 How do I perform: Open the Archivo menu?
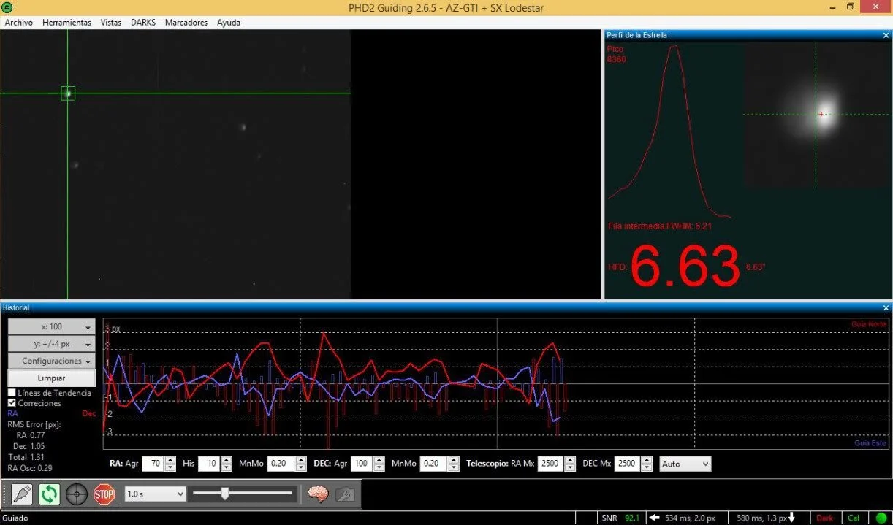coord(19,23)
